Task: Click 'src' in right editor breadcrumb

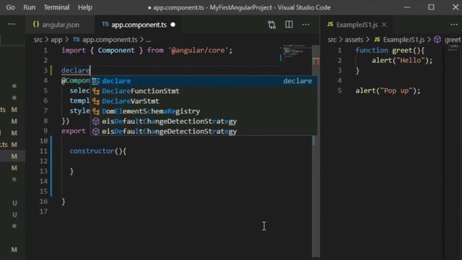Action: click(332, 40)
